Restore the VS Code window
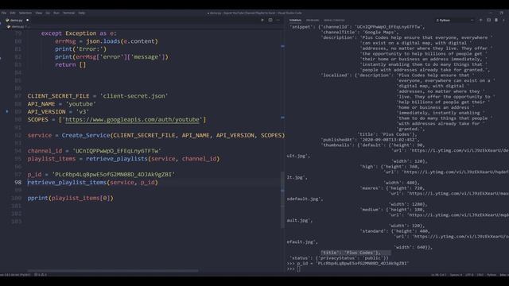This screenshot has width=509, height=286. click(501, 13)
